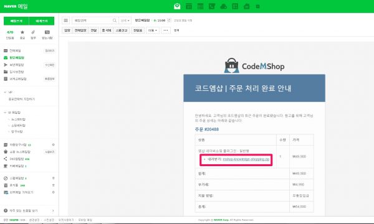Click order number #20488 heading
The height and width of the screenshot is (224, 374).
206,129
